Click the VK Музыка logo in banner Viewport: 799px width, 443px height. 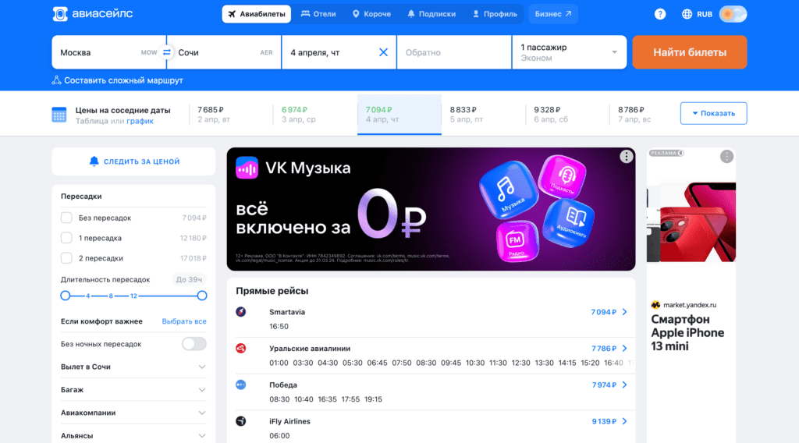pyautogui.click(x=247, y=168)
